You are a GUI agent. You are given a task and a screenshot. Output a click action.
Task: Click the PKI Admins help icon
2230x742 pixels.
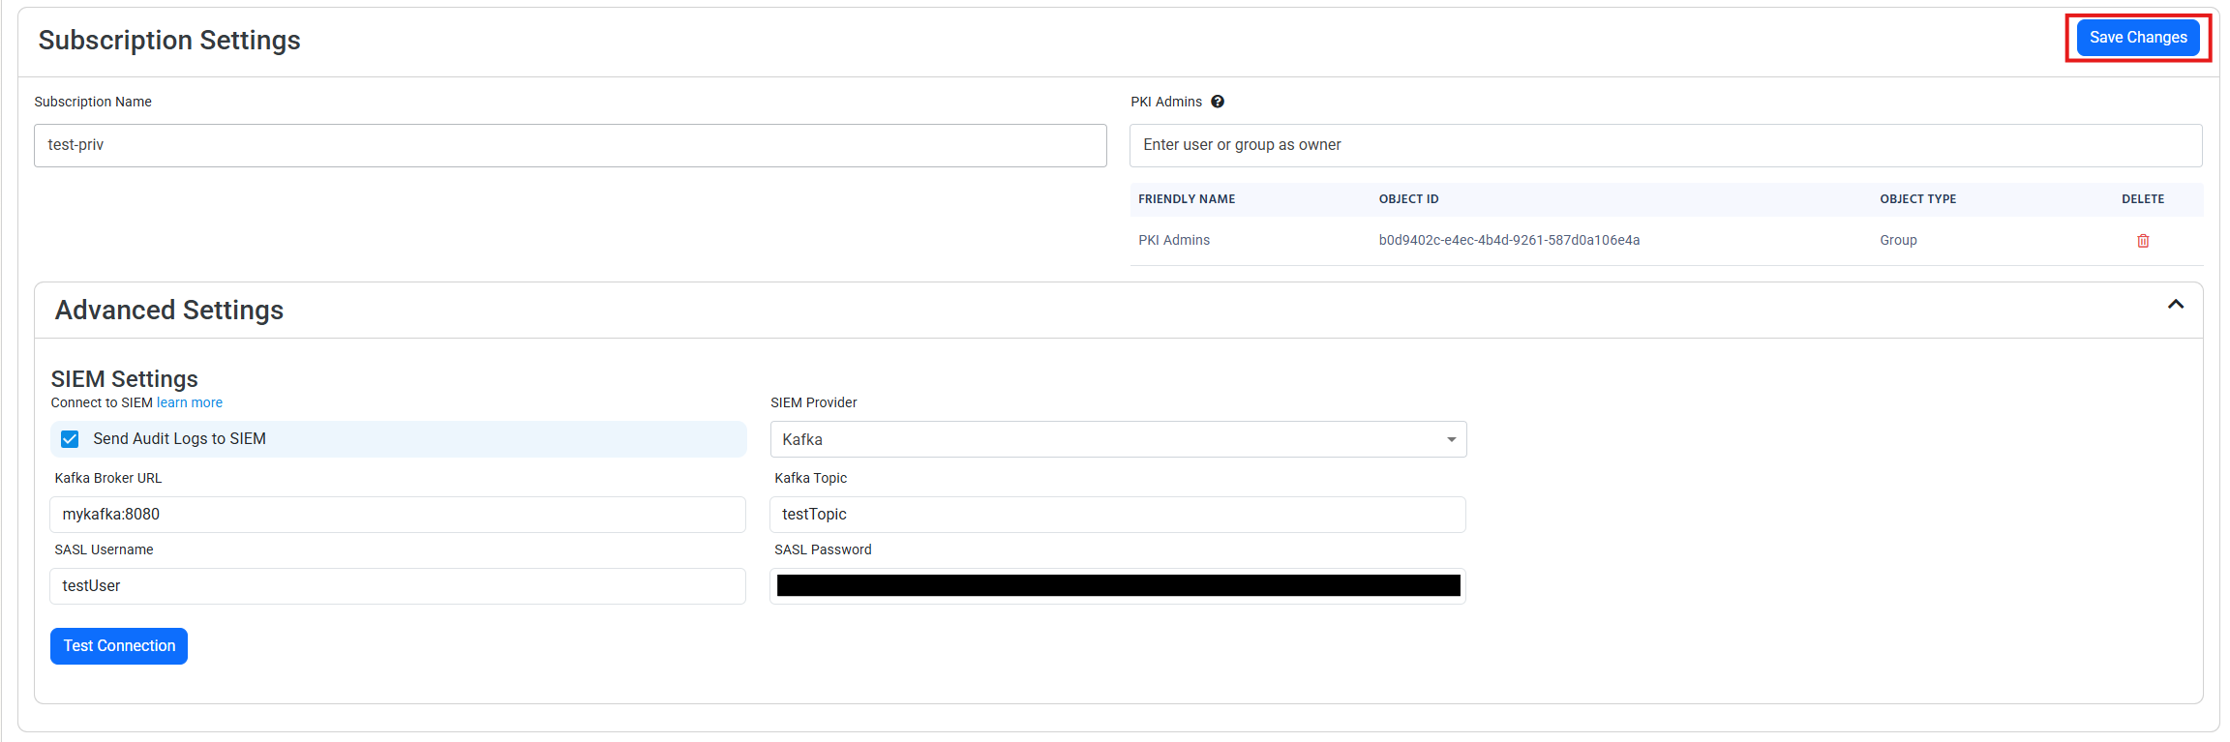coord(1218,101)
